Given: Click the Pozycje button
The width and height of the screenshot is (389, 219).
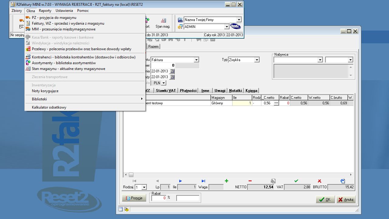Looking at the screenshot, I should (134, 198).
